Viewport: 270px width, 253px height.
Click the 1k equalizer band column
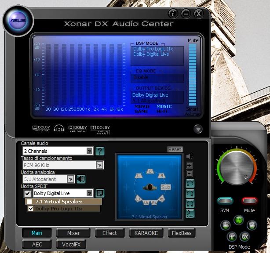click(x=88, y=75)
